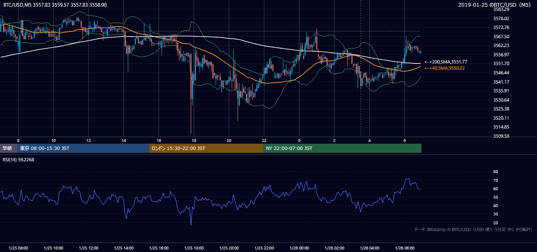This screenshot has width=537, height=252.
Task: Click the 3583.29 price axis label
Action: point(502,9)
